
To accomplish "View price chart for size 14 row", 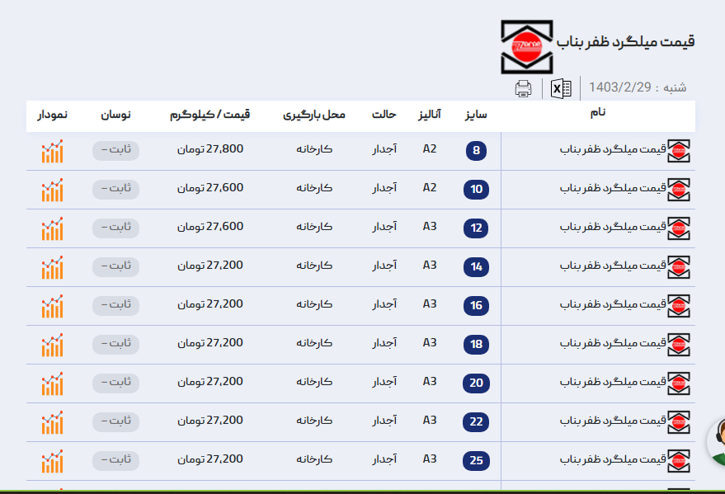I will pyautogui.click(x=52, y=267).
